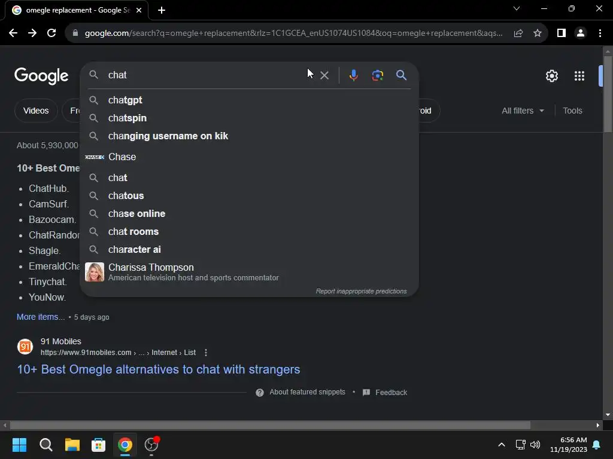The width and height of the screenshot is (613, 459).
Task: Open Microsoft Store from taskbar
Action: click(99, 445)
